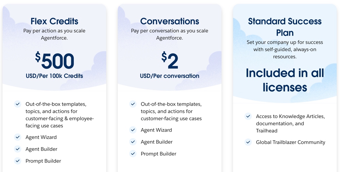
Task: Click Prompt Builder text in Conversations card
Action: pyautogui.click(x=158, y=154)
